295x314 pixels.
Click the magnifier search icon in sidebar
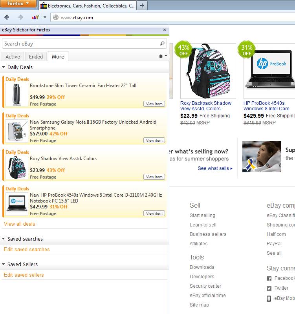pyautogui.click(x=162, y=43)
